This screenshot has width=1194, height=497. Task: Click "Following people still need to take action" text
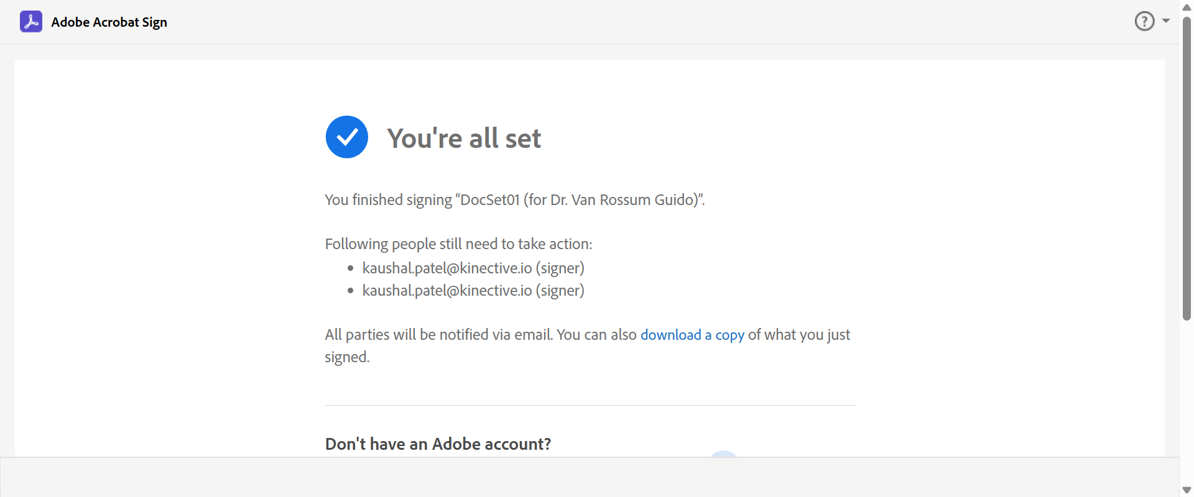click(458, 244)
